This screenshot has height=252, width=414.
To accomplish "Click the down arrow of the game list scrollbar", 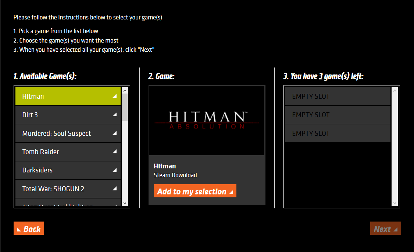I will pyautogui.click(x=125, y=203).
